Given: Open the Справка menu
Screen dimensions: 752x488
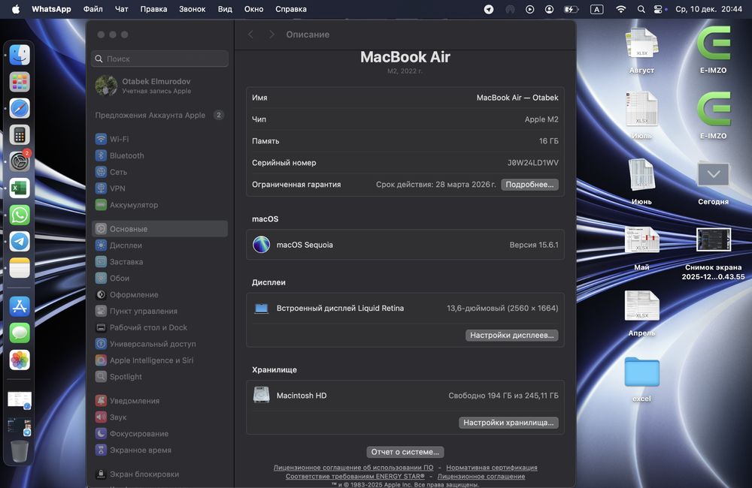Looking at the screenshot, I should click(291, 9).
